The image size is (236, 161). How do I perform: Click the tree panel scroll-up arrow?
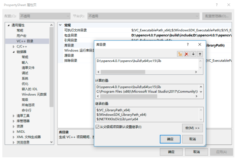[x=52, y=25]
